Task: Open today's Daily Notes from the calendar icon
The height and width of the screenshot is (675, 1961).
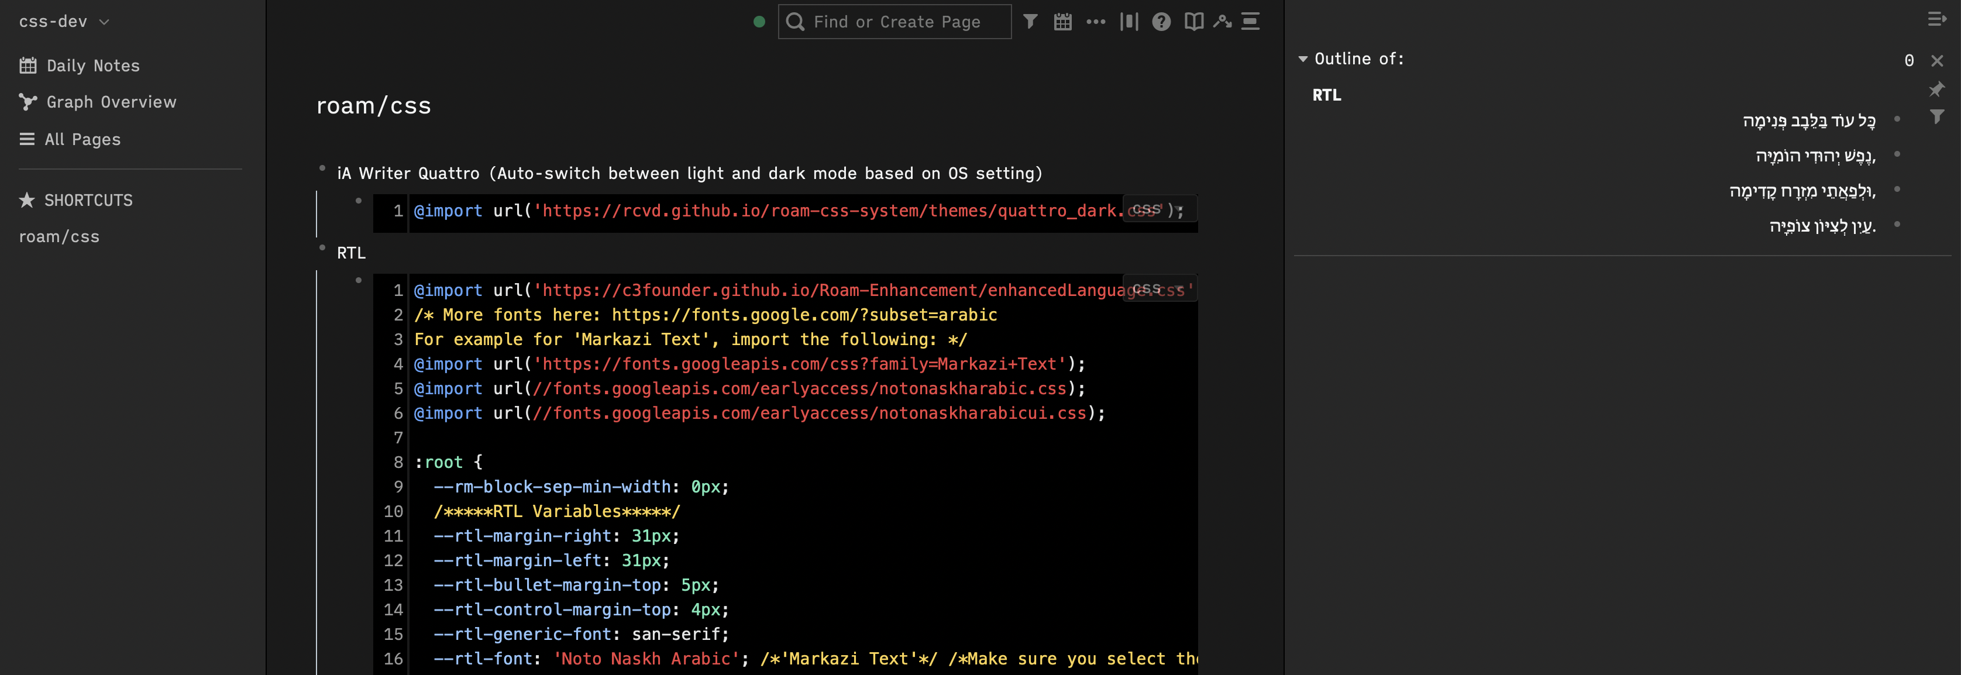Action: coord(1063,21)
